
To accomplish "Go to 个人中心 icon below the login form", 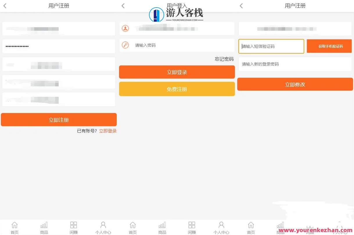I will pos(221,225).
